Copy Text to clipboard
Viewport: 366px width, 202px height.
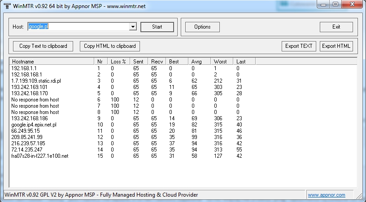[43, 46]
